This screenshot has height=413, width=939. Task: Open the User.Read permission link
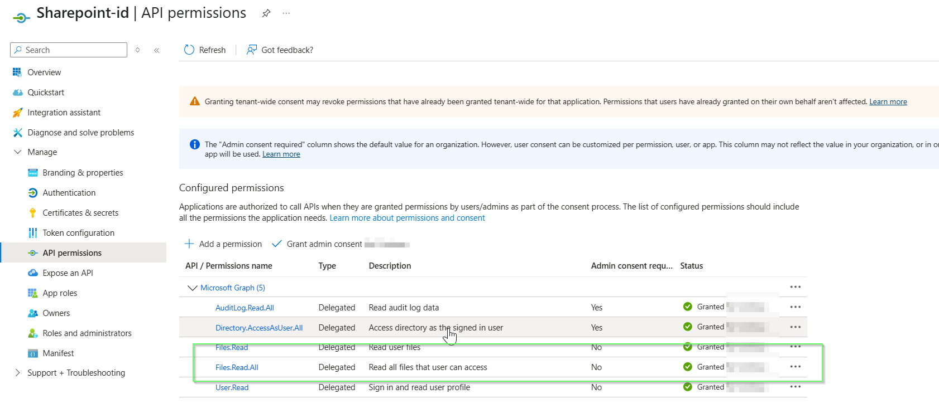(232, 387)
